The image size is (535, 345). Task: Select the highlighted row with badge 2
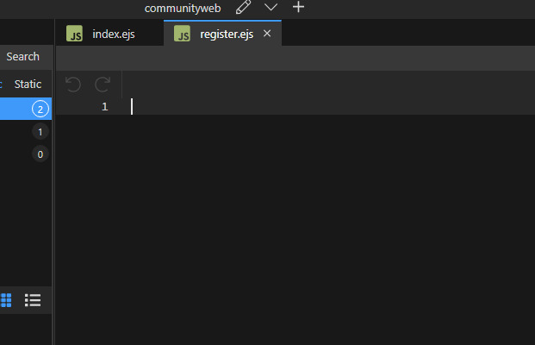click(24, 109)
